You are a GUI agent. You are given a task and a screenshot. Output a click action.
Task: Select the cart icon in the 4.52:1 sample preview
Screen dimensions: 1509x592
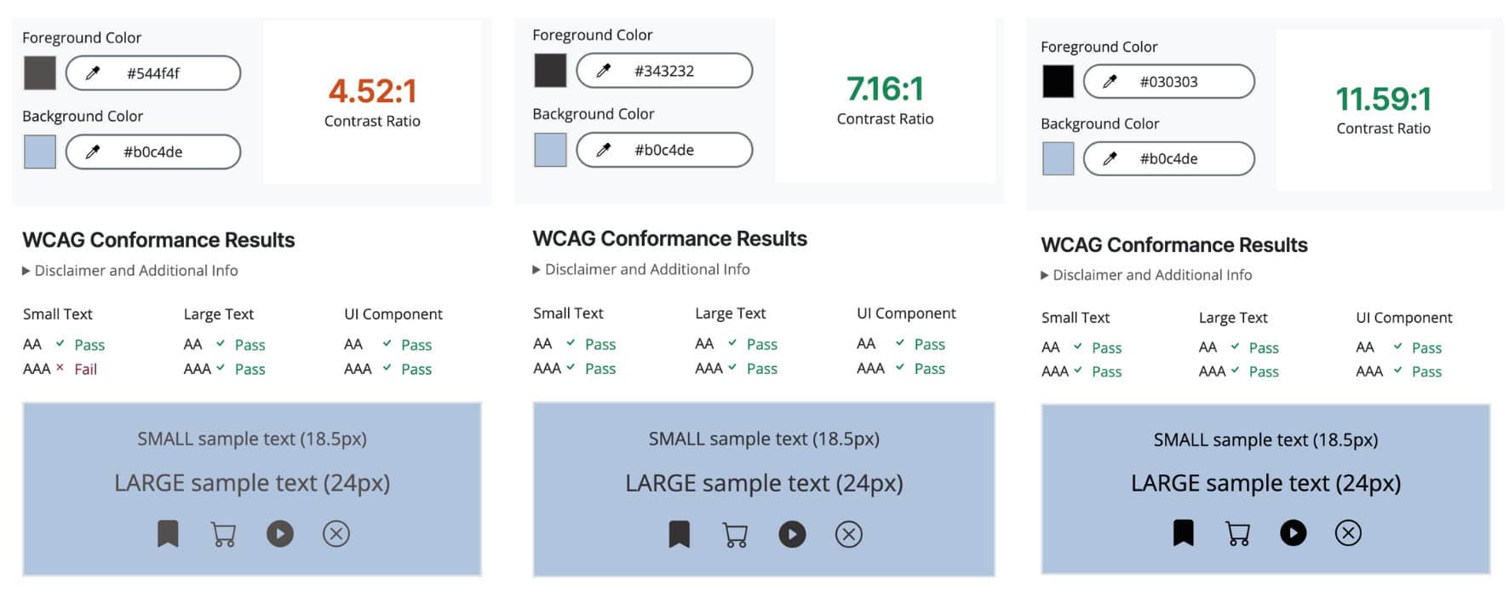223,534
